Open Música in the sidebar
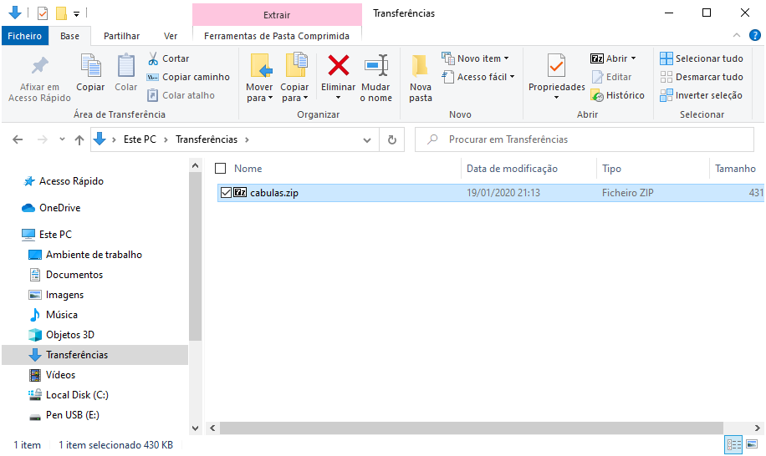766x456 pixels. pyautogui.click(x=54, y=315)
